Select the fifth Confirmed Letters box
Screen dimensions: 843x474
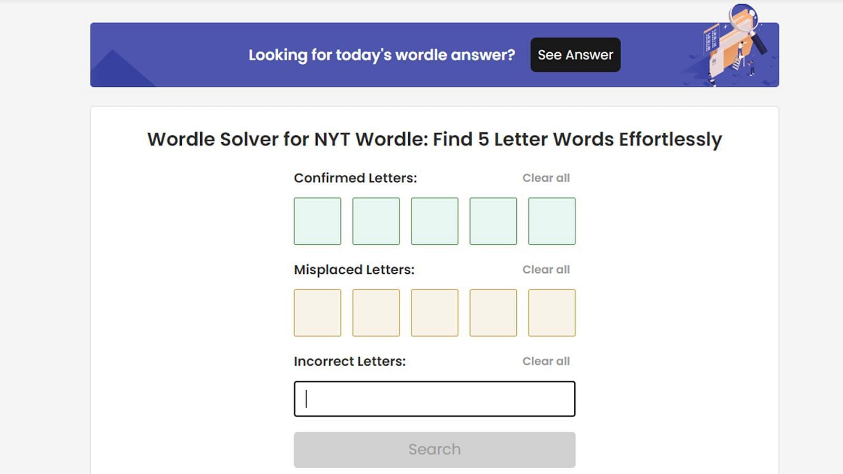552,221
